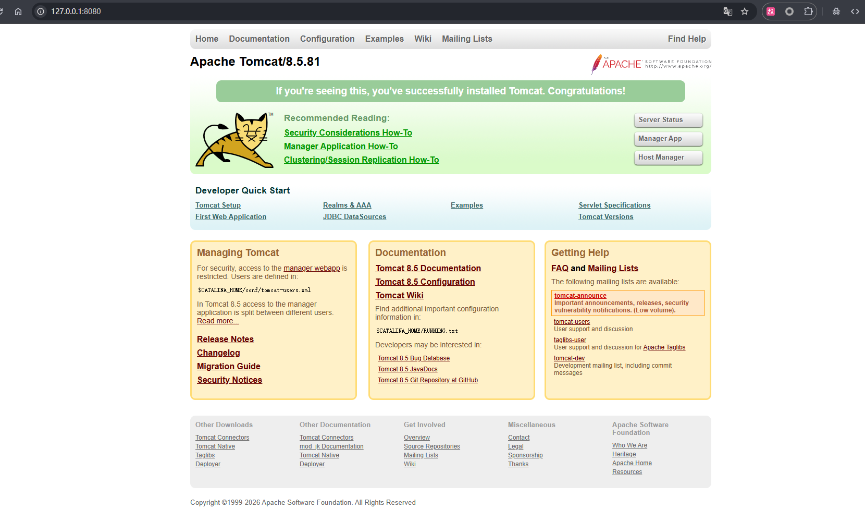The image size is (865, 509).
Task: Open the Tomcat 8.5 JavaDocs link
Action: pyautogui.click(x=407, y=369)
